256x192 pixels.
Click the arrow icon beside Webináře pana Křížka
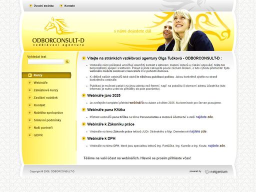click(83, 110)
